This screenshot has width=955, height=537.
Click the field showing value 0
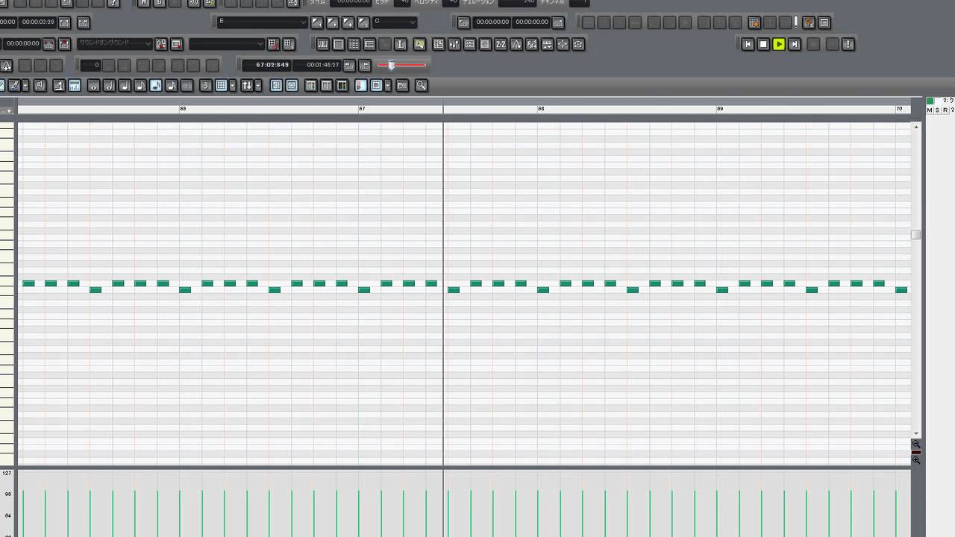tap(91, 65)
